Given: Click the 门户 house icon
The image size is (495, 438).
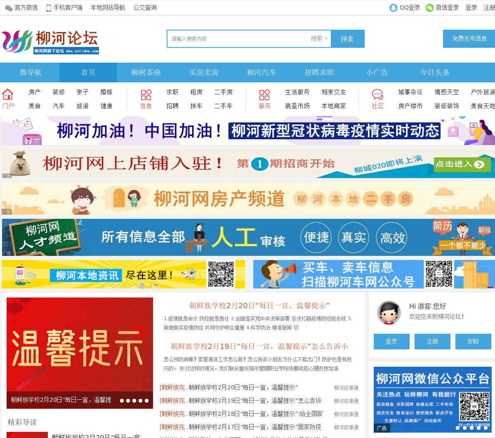Looking at the screenshot, I should click(8, 94).
